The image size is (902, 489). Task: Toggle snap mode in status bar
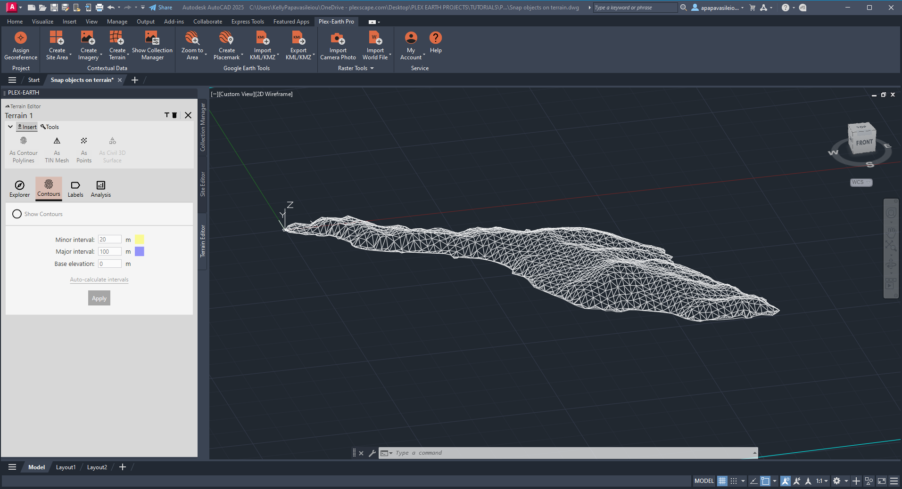(x=734, y=481)
